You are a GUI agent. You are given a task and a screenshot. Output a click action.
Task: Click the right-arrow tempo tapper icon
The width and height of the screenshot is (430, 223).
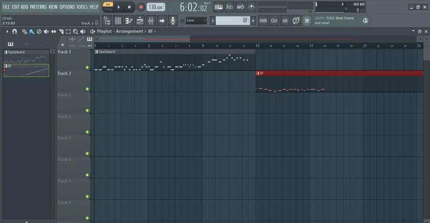(162, 21)
